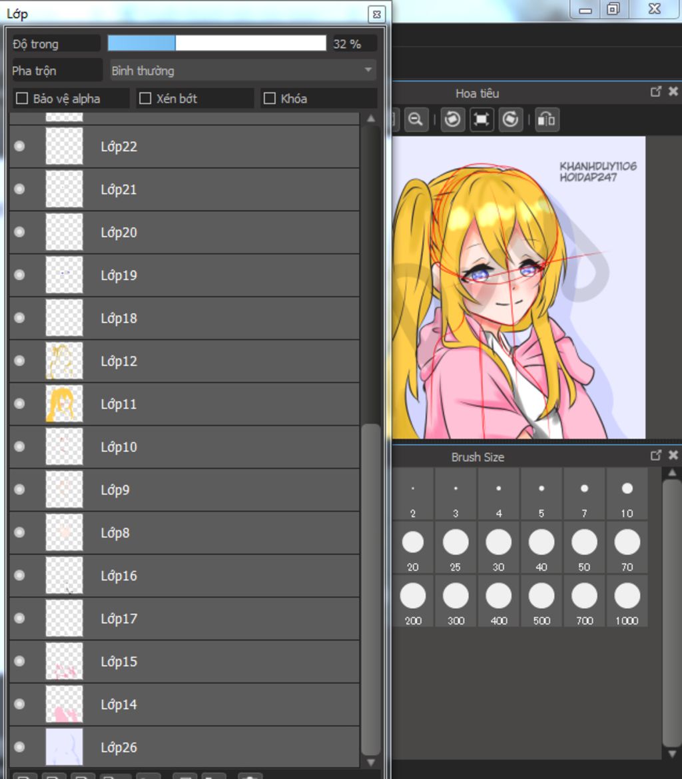Hide layer Lớp22
The height and width of the screenshot is (779, 682).
click(x=19, y=146)
